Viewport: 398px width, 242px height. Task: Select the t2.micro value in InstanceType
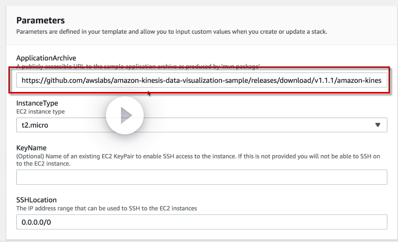[35, 125]
